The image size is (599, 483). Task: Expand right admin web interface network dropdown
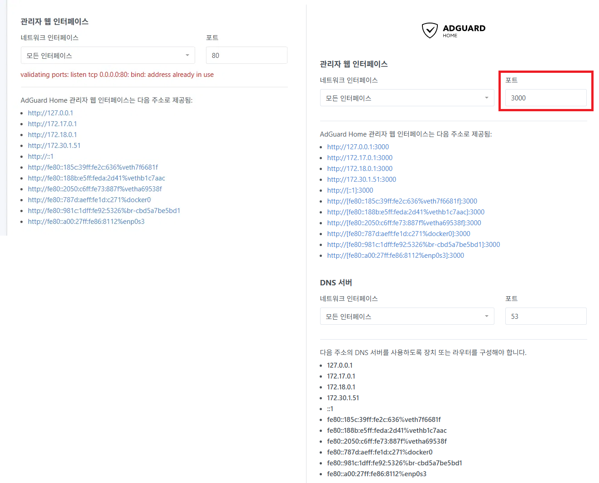[x=407, y=98]
